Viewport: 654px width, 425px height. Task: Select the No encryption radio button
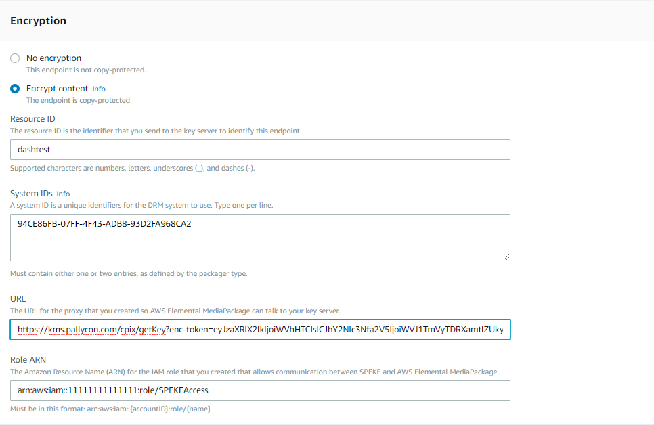tap(15, 59)
